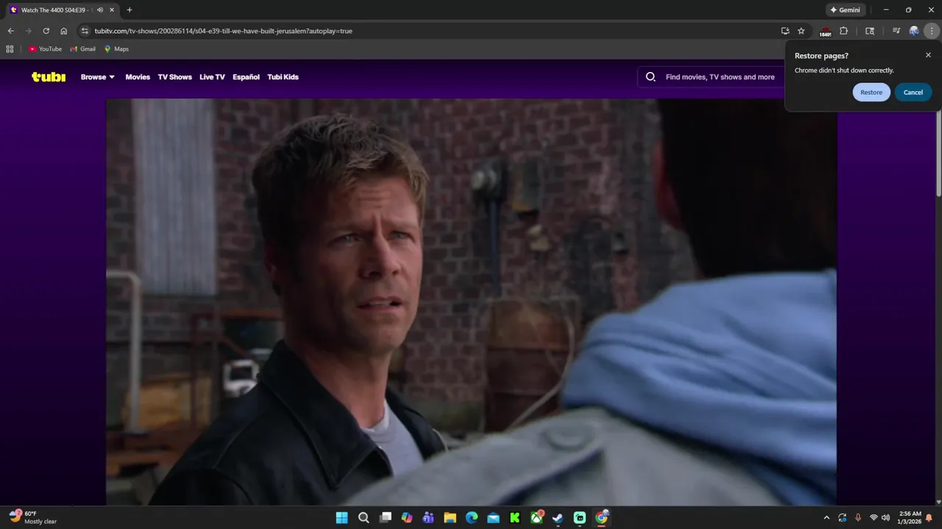Screen dimensions: 942x529
Task: Expand the Browse dropdown menu
Action: (98, 76)
